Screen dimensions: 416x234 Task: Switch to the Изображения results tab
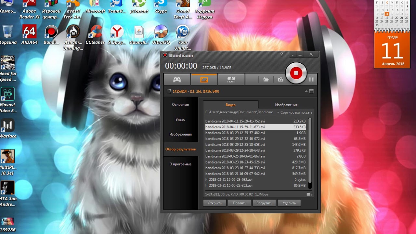click(x=286, y=105)
